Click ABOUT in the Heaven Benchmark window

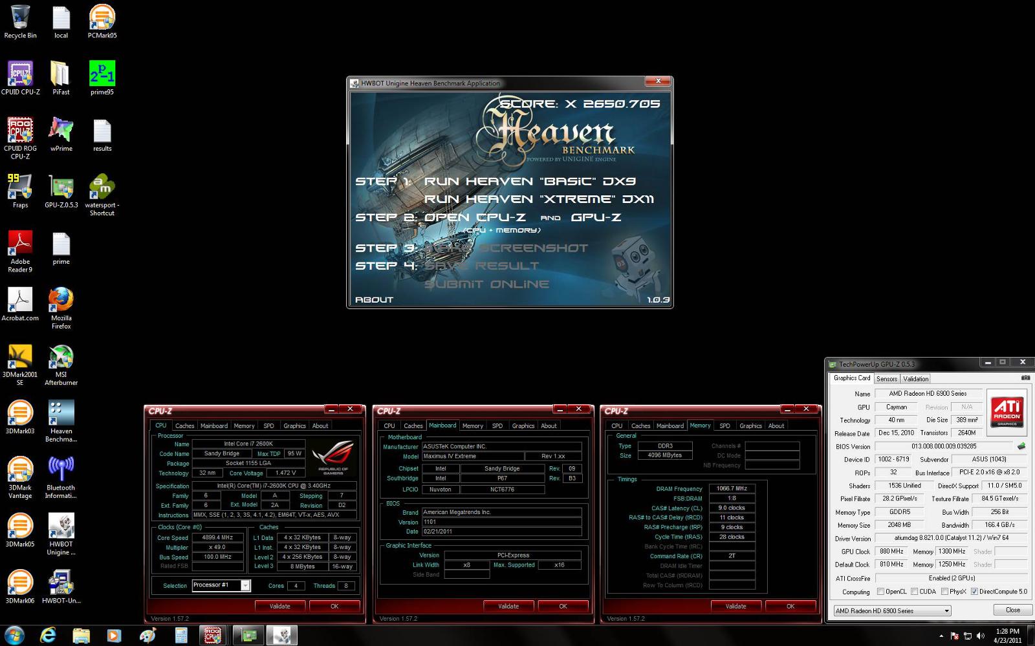point(374,299)
